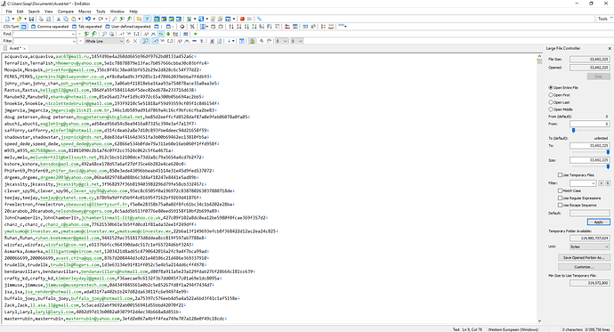Click the Open file folder icon
This screenshot has width=614, height=332.
click(x=19, y=19)
